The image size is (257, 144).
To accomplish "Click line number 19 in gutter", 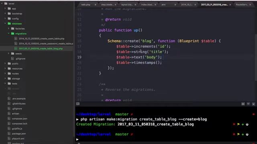I will tap(80, 57).
